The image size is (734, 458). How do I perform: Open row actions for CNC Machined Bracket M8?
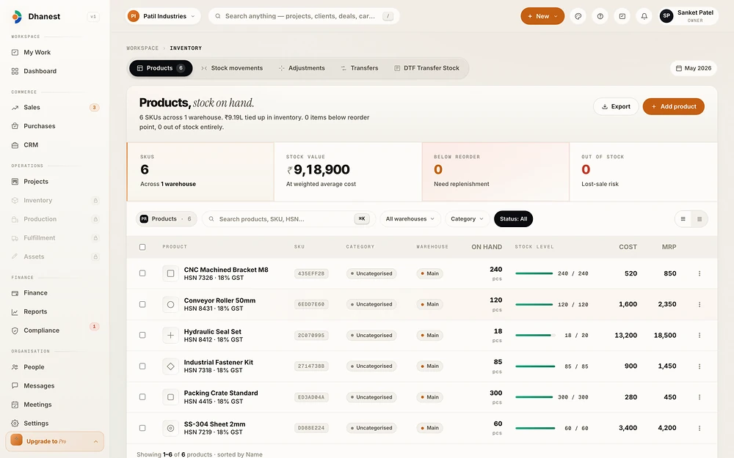click(x=700, y=273)
